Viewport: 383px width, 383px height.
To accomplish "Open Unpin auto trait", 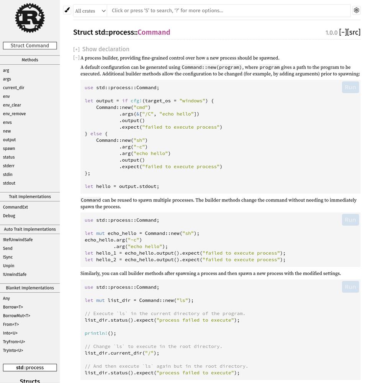I will [8, 266].
